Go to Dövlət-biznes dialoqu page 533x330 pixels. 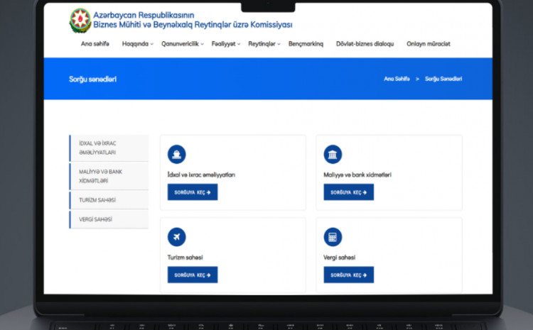point(365,44)
